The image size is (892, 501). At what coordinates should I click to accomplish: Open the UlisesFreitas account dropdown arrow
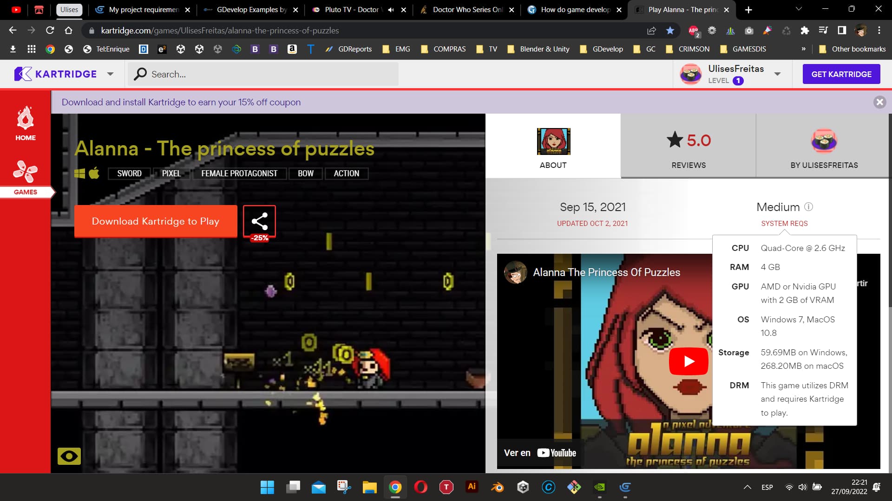point(777,74)
